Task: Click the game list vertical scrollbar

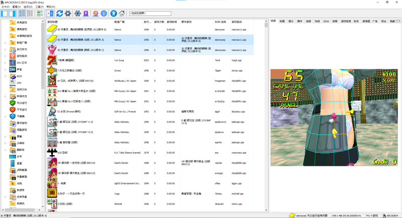Action: pyautogui.click(x=266, y=116)
